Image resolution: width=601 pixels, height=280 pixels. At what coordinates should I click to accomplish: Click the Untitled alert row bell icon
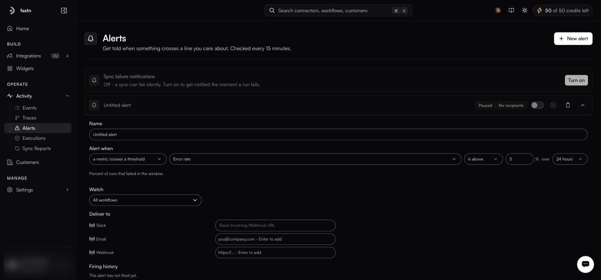(94, 105)
